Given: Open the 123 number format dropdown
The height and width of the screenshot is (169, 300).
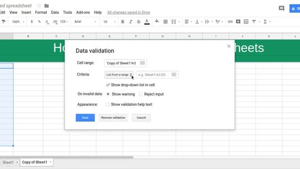Looking at the screenshot, I should [x=64, y=22].
